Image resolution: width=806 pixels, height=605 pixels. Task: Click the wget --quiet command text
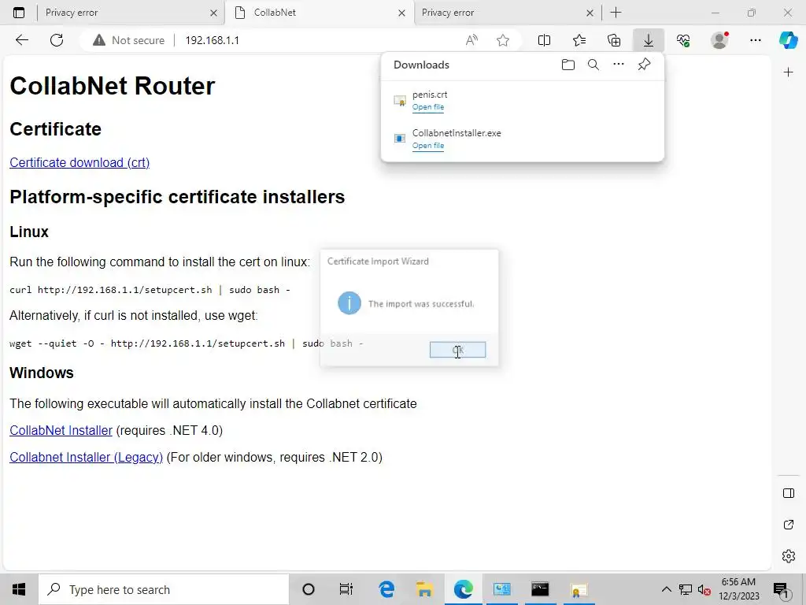(x=186, y=343)
